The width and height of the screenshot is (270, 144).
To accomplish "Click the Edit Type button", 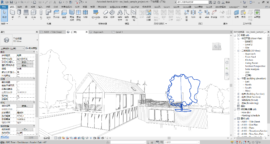I will click(32, 48).
